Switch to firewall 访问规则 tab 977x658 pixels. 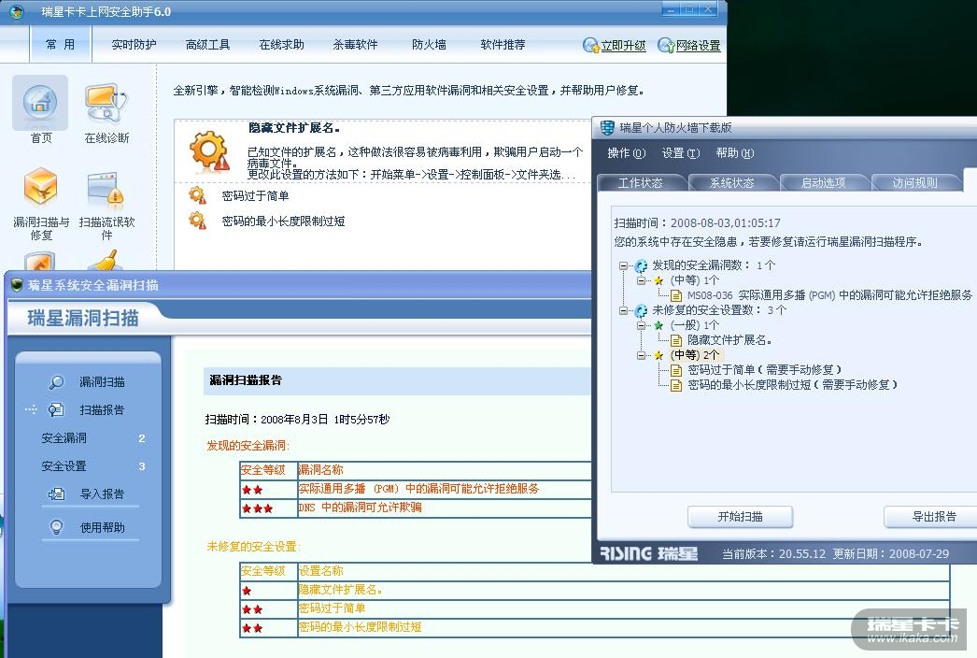pyautogui.click(x=914, y=183)
